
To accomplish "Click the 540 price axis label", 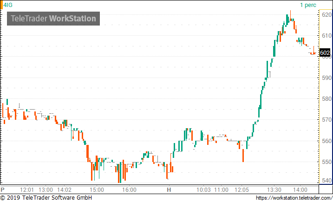I will tap(326, 181).
